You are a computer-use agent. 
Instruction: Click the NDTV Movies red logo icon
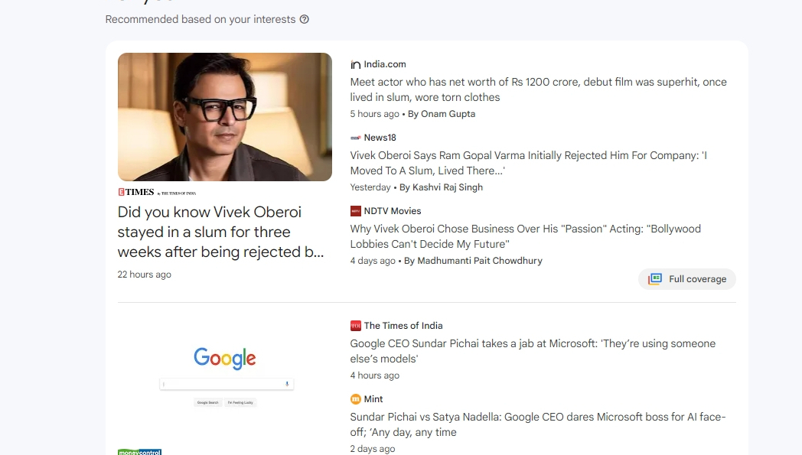coord(356,211)
